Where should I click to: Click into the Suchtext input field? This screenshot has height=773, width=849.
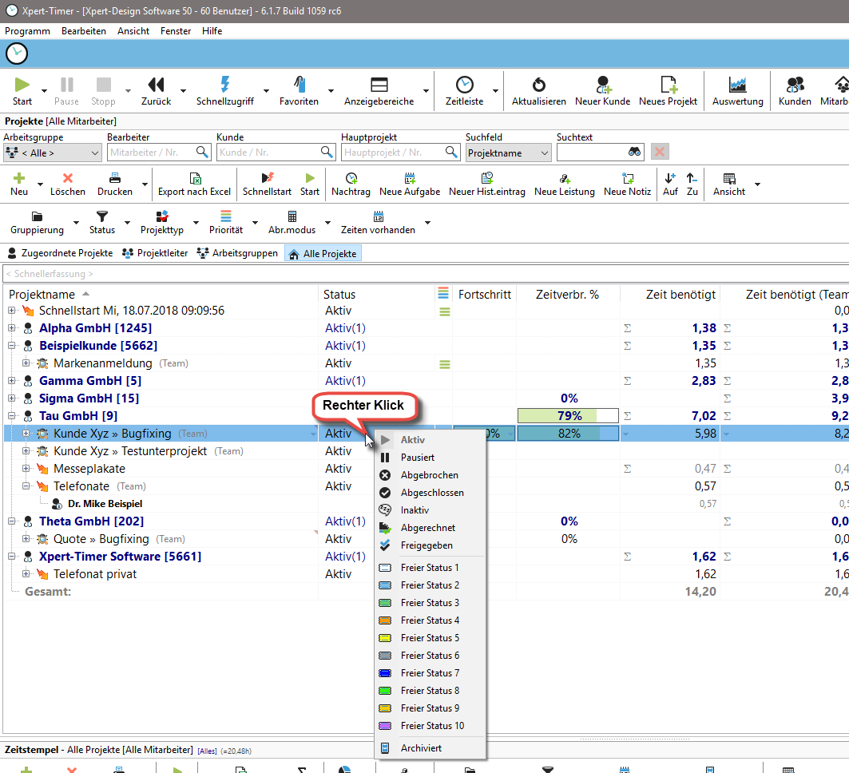coord(591,153)
